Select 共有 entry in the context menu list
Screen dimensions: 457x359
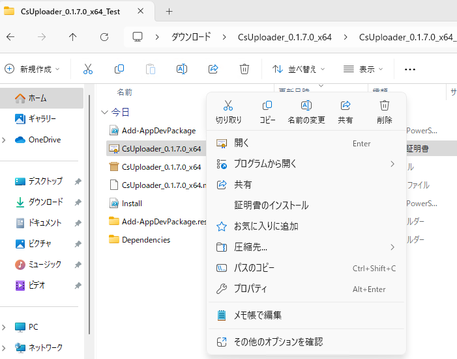(306, 185)
